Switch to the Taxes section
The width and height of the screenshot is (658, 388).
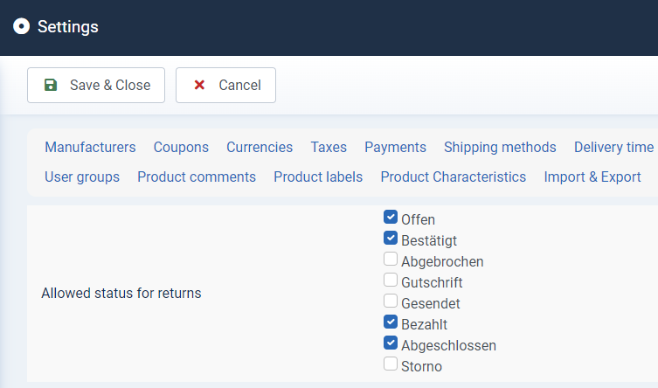[x=329, y=147]
